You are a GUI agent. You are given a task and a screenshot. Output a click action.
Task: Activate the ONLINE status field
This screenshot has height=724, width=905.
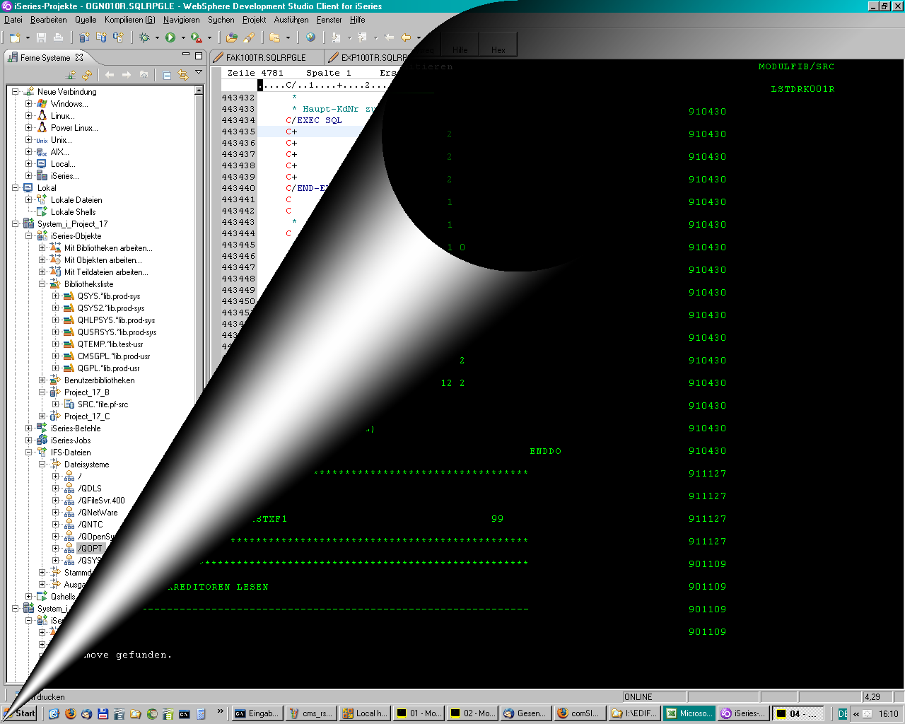coord(654,696)
